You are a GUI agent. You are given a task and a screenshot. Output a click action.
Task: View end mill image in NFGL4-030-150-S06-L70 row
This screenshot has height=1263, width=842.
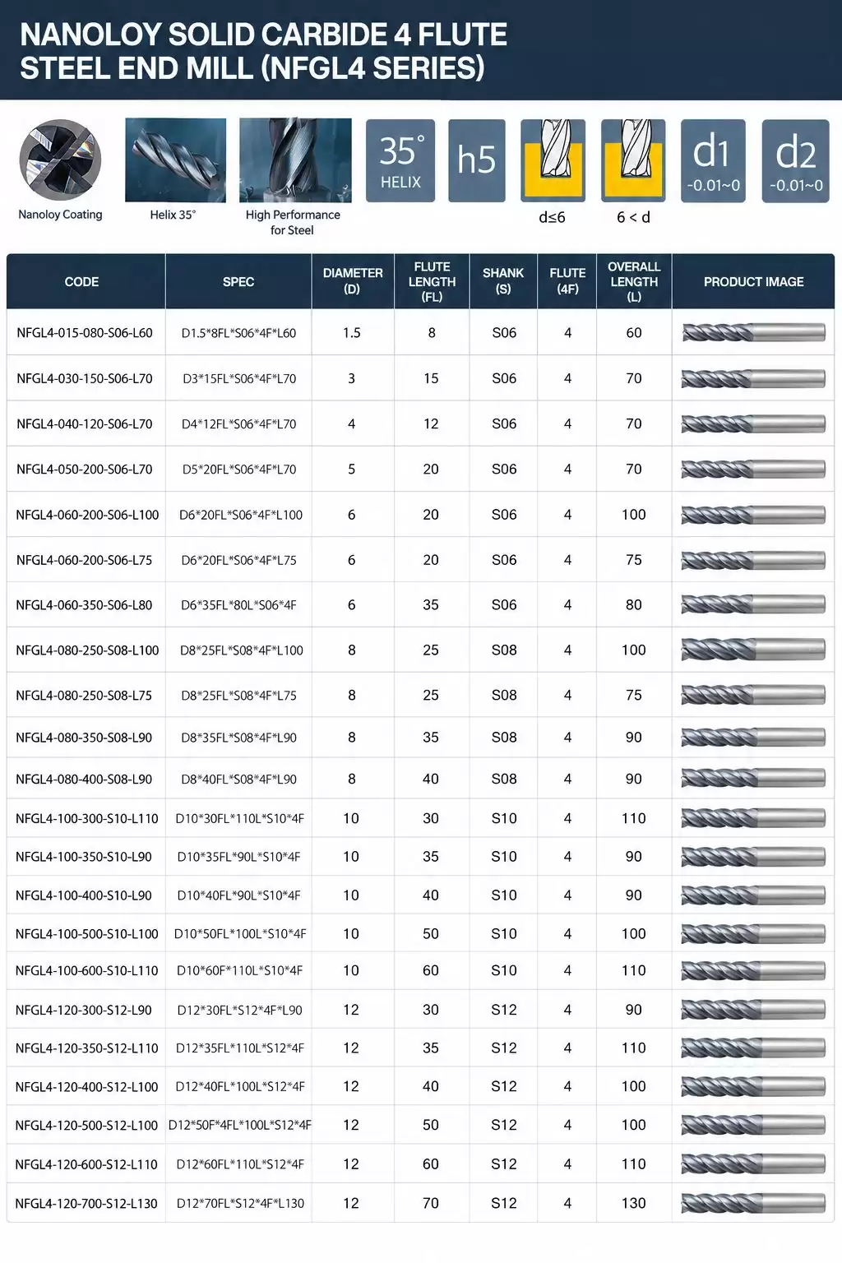click(x=753, y=378)
